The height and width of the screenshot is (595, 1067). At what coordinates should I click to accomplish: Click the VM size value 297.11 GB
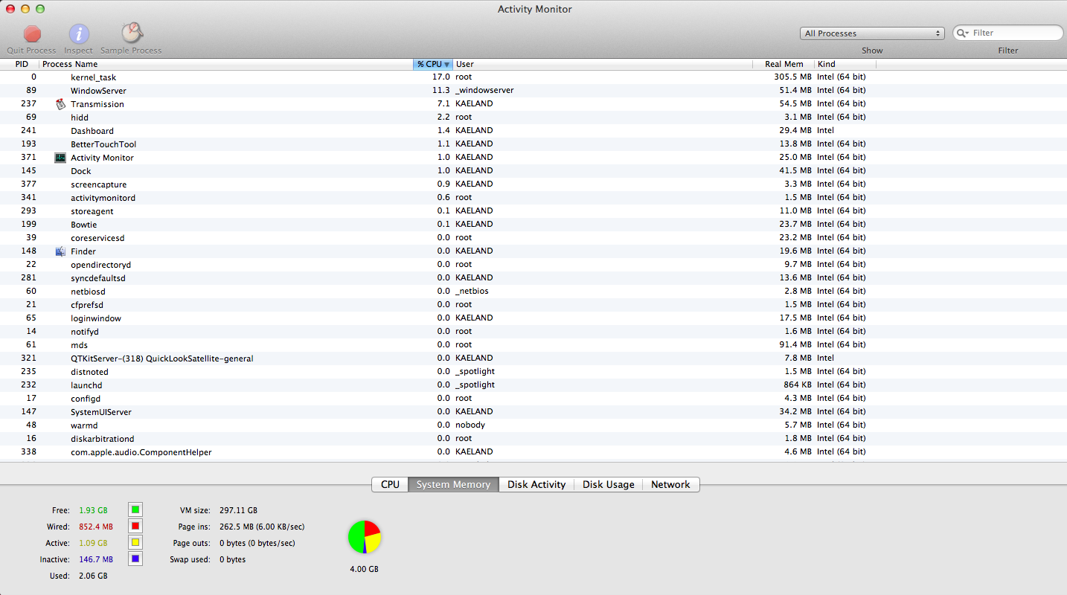tap(238, 511)
